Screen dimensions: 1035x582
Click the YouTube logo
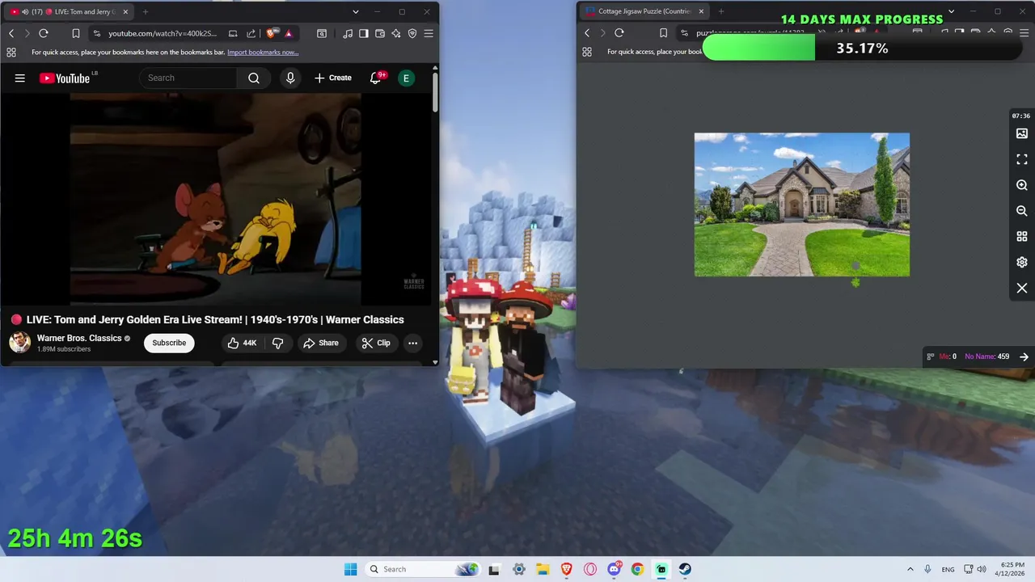65,78
